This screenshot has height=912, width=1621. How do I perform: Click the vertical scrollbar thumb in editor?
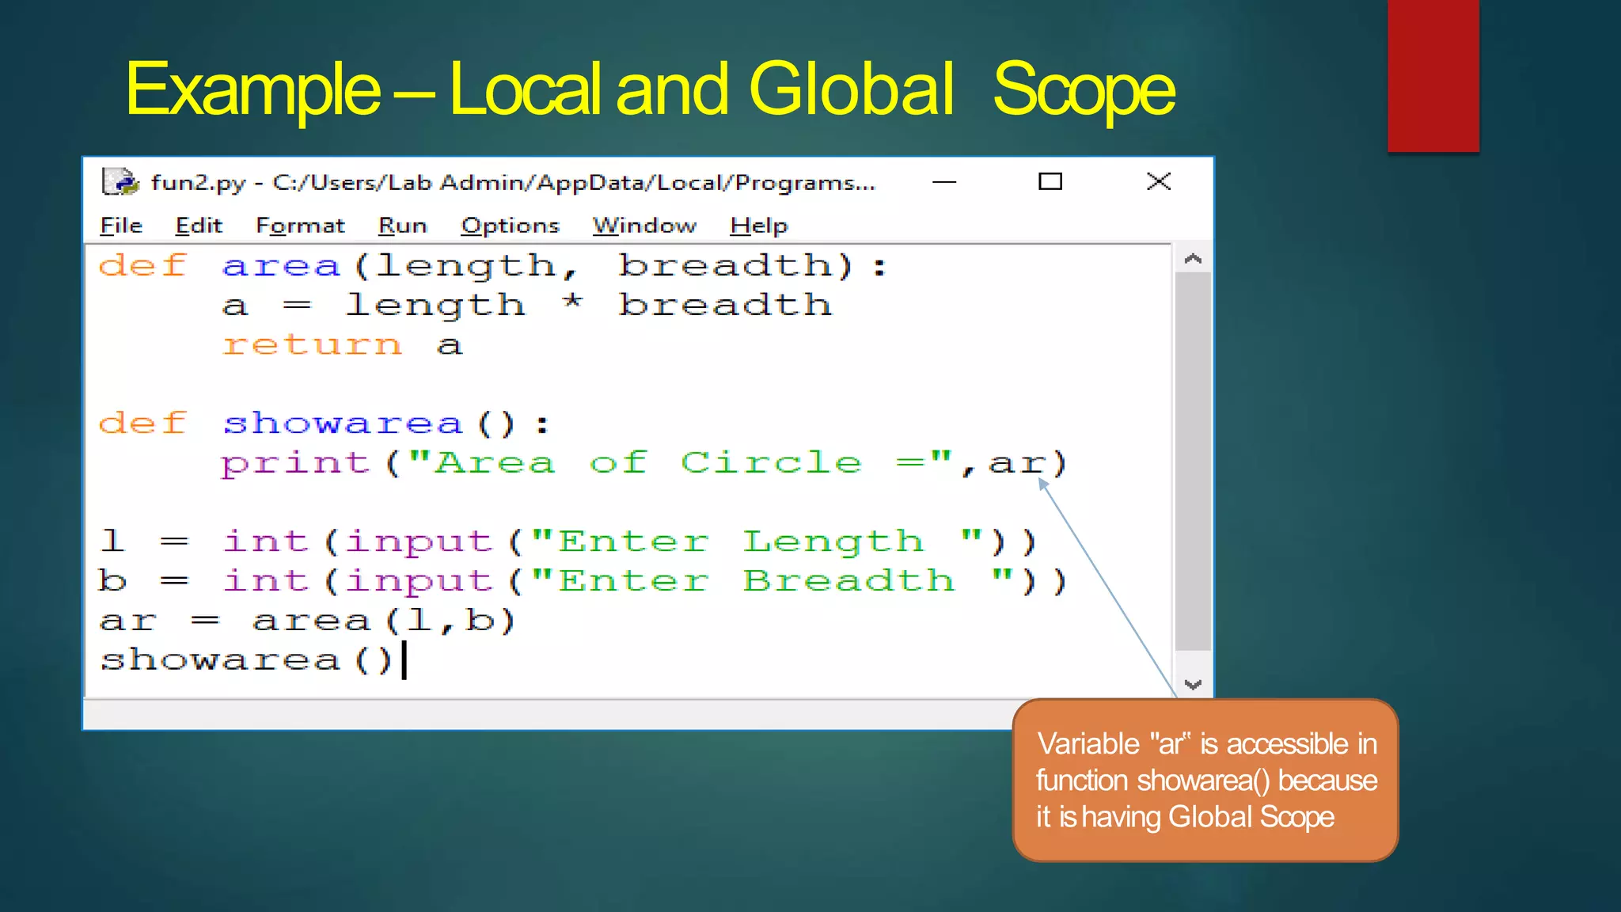coord(1193,462)
